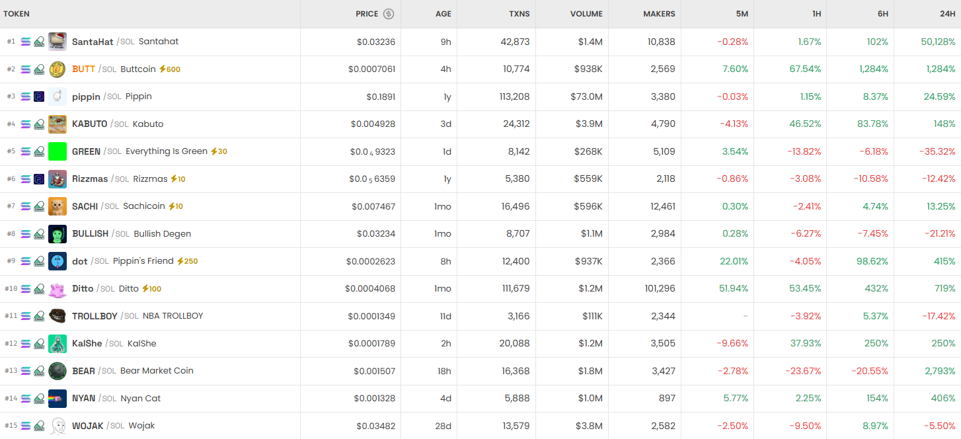Click the MAKERS column header

coord(659,14)
